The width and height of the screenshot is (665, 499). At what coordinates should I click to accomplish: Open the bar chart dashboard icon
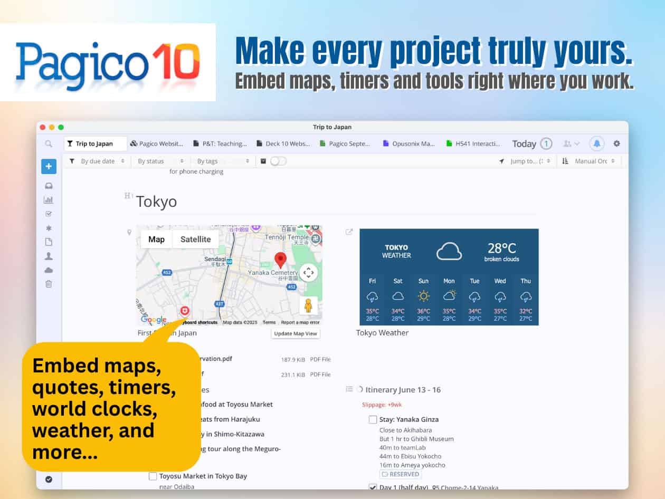point(49,200)
